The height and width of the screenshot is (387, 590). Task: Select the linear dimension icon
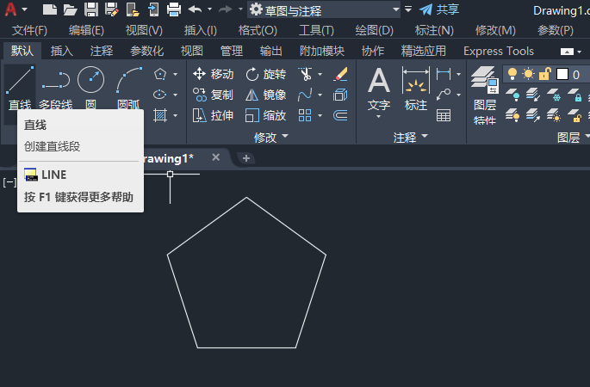444,74
